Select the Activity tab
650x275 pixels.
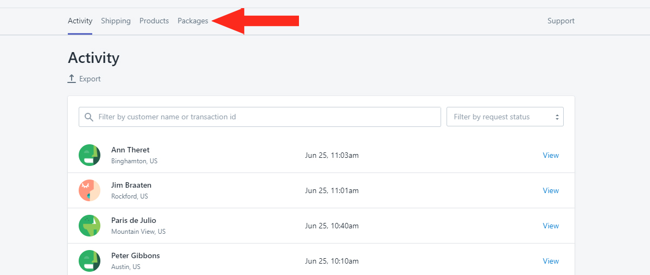click(x=80, y=21)
